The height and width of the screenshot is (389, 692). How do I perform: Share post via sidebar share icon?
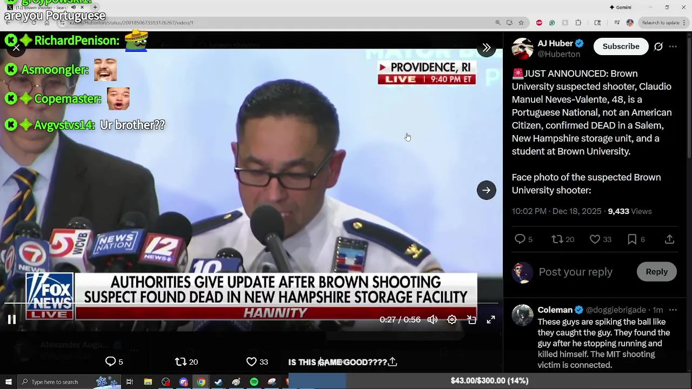pos(669,239)
